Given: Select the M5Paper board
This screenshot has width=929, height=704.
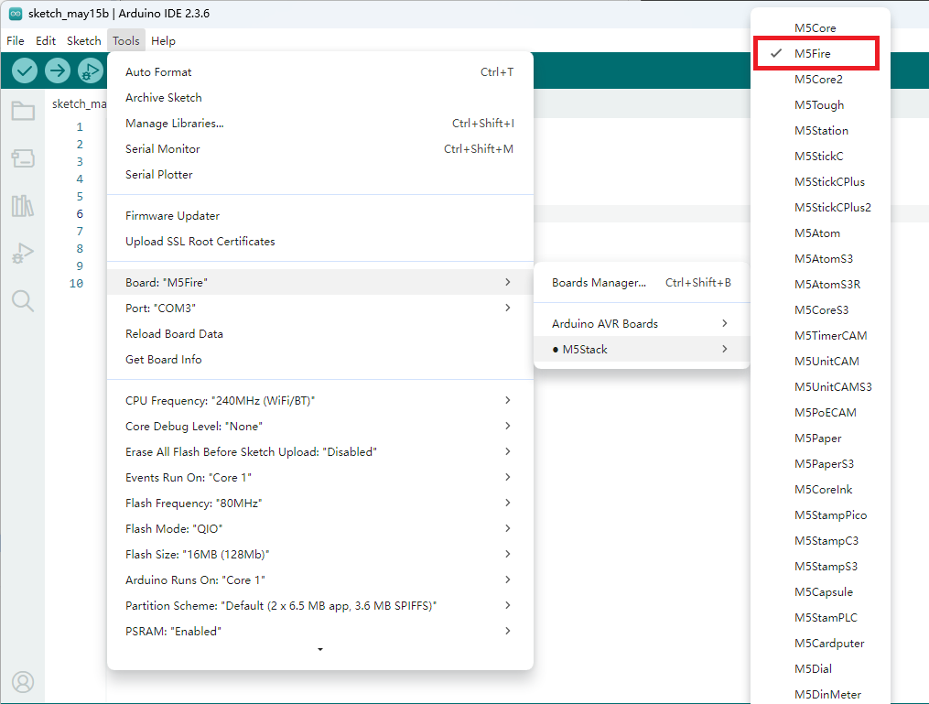Looking at the screenshot, I should (821, 439).
